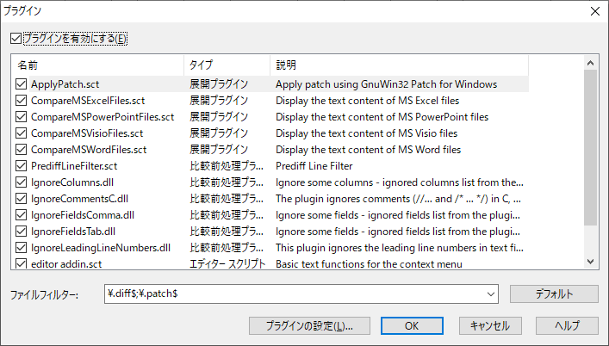This screenshot has width=609, height=346.
Task: Sort by the タイプ column header
Action: point(227,65)
